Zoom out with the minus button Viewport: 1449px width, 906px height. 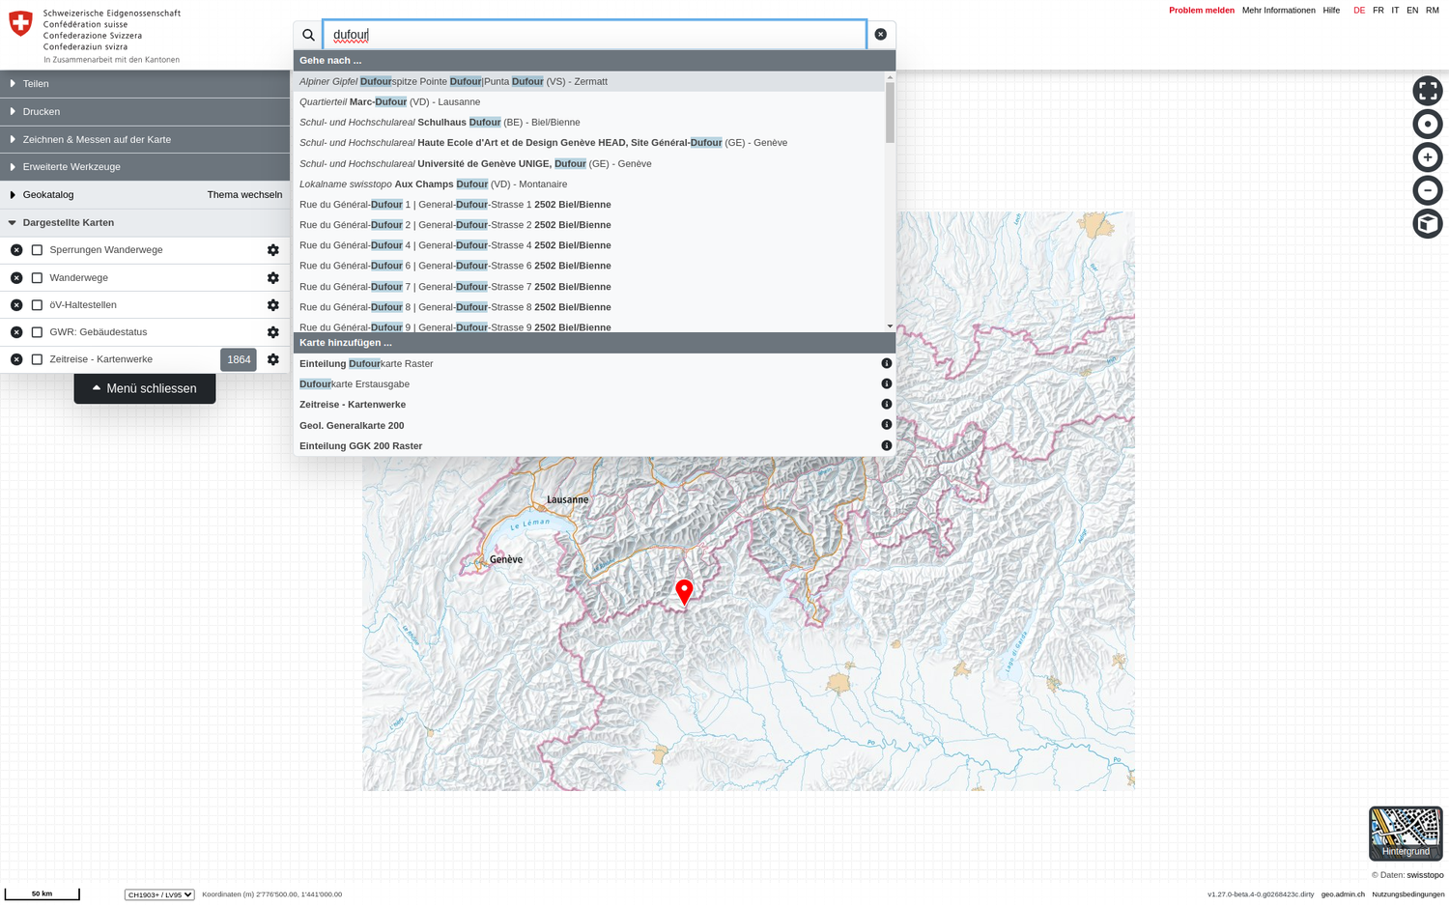(x=1427, y=190)
